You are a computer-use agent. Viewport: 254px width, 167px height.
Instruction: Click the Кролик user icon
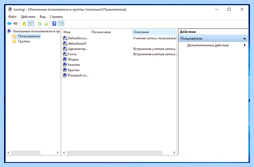[65, 70]
